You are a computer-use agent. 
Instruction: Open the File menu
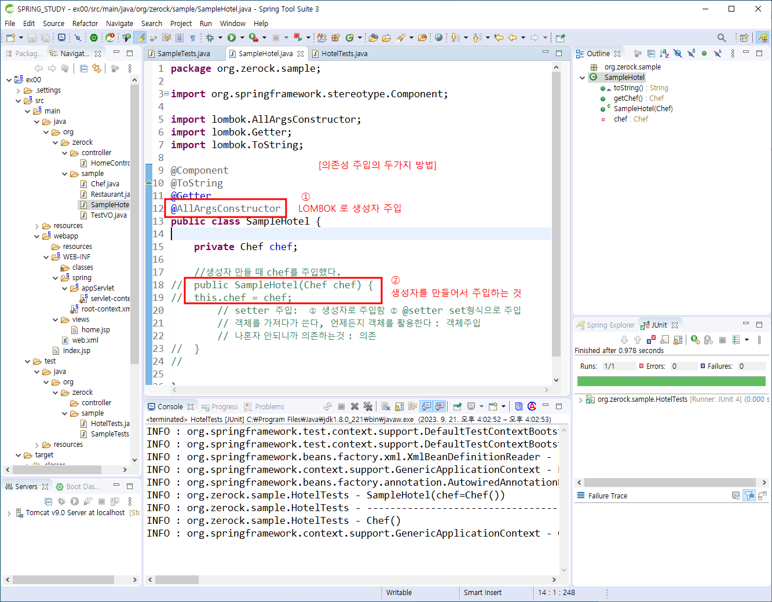[10, 23]
